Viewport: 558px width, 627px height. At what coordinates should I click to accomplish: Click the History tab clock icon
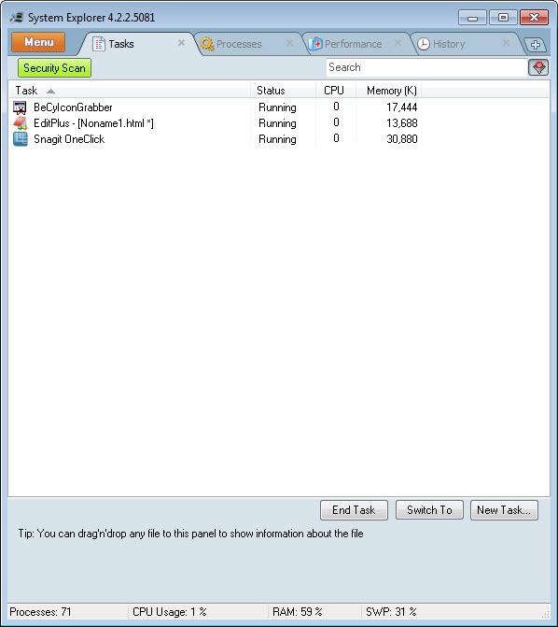point(424,44)
